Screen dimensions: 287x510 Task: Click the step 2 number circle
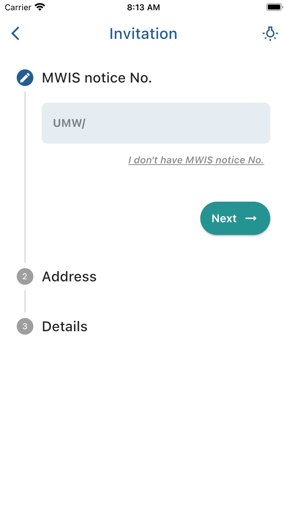tap(25, 277)
